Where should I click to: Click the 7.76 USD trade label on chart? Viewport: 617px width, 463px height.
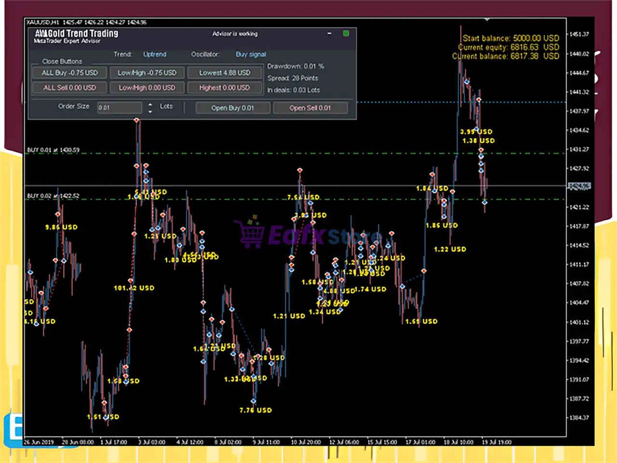click(255, 410)
